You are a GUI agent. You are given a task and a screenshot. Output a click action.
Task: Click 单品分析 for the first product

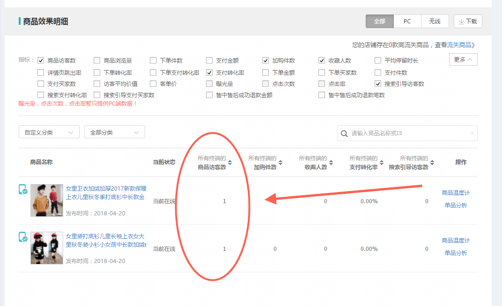coord(456,206)
